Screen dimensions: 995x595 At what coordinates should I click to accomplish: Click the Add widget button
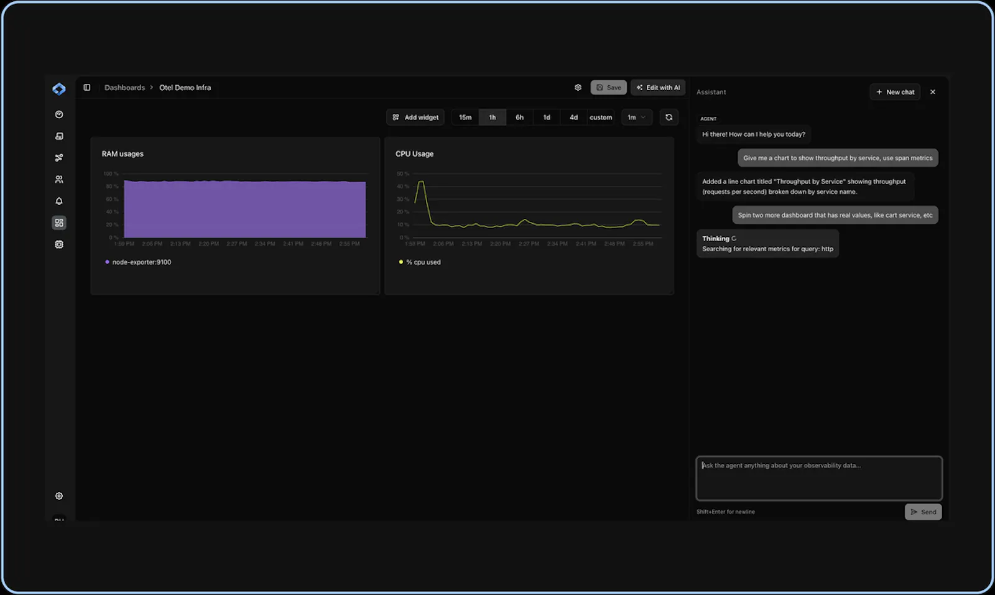415,117
